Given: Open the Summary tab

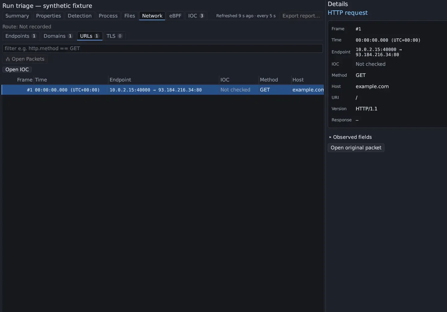Looking at the screenshot, I should (x=17, y=16).
